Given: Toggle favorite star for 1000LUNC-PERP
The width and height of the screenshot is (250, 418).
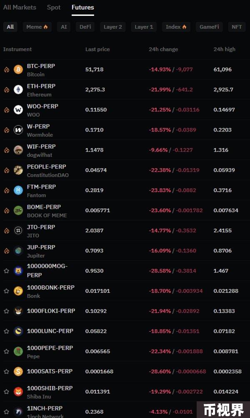Looking at the screenshot, I should pyautogui.click(x=6, y=331).
